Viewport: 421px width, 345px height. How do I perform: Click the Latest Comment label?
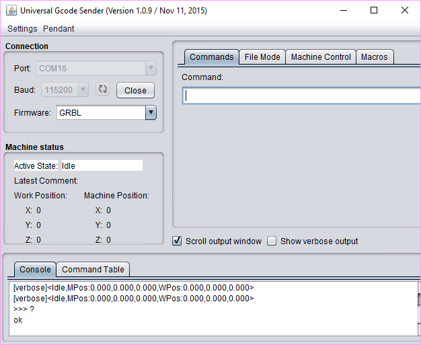[46, 181]
